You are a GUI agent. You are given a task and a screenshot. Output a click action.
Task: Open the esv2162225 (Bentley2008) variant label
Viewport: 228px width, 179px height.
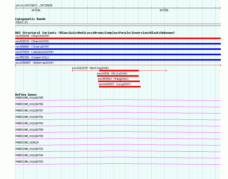pyautogui.click(x=90, y=68)
